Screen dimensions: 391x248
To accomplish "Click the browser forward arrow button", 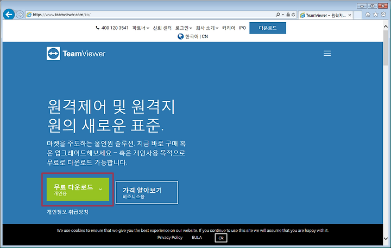I will [20, 15].
